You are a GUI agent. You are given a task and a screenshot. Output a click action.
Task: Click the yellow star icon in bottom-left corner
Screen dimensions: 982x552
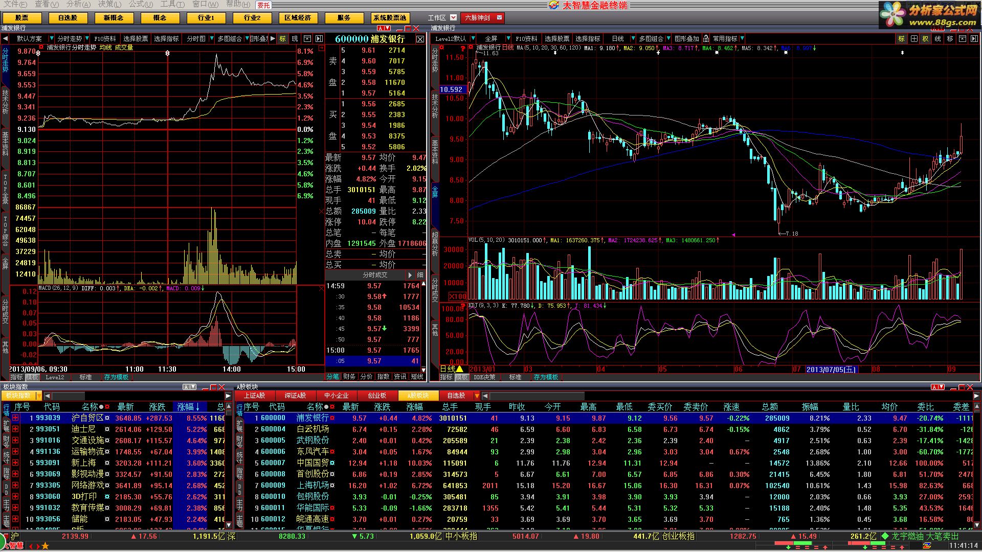(x=45, y=546)
